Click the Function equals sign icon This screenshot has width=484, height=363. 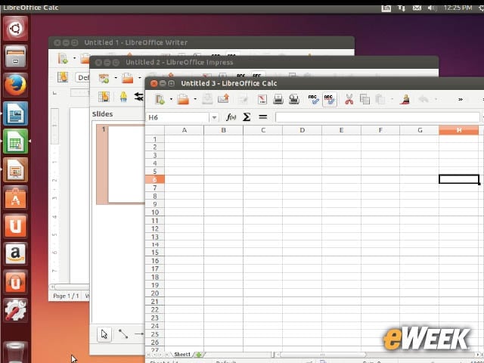[x=262, y=117]
